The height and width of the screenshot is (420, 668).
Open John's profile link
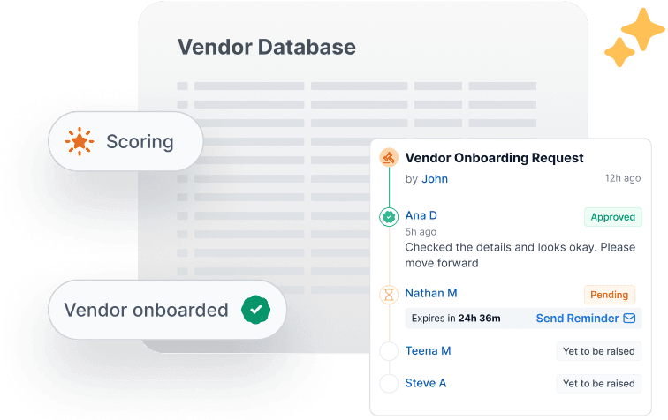tap(435, 179)
